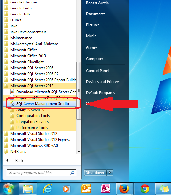Open Robert Austin user folder
This screenshot has width=171, height=195.
point(97,3)
